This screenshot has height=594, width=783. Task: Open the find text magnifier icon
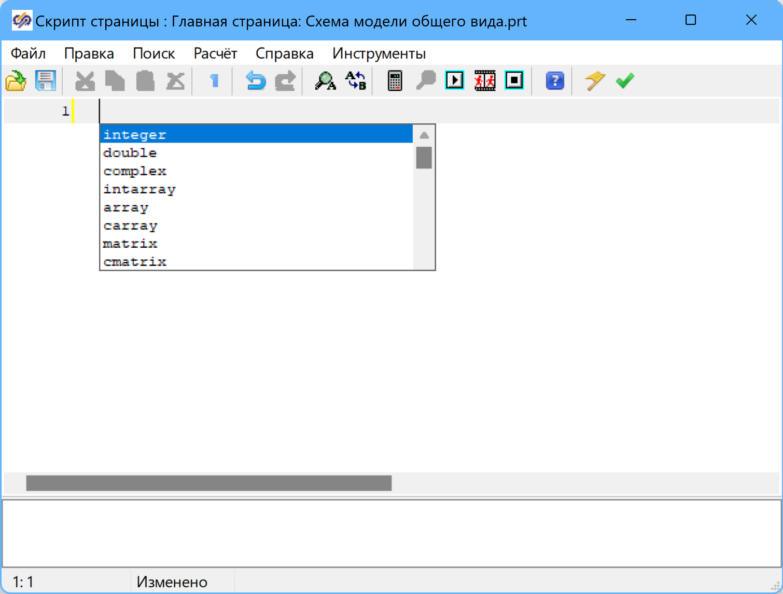pyautogui.click(x=325, y=81)
